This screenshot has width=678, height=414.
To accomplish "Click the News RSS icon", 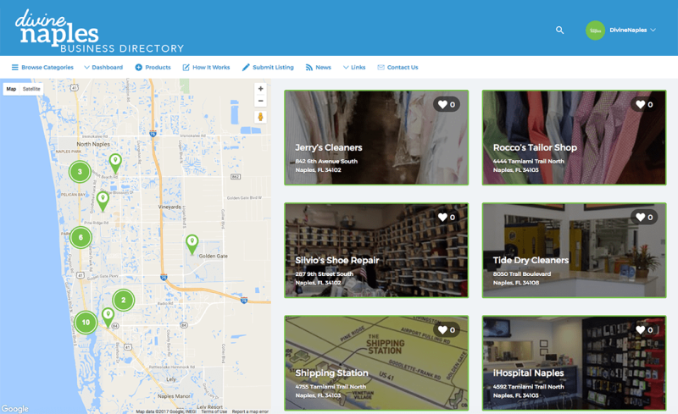I will tap(308, 68).
